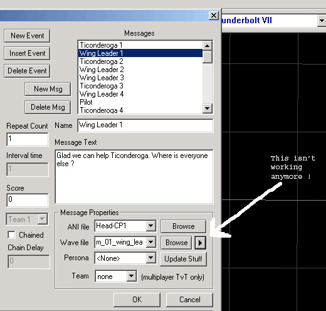
Task: Click the Wave file m_01_wing_lea field
Action: tap(120, 243)
